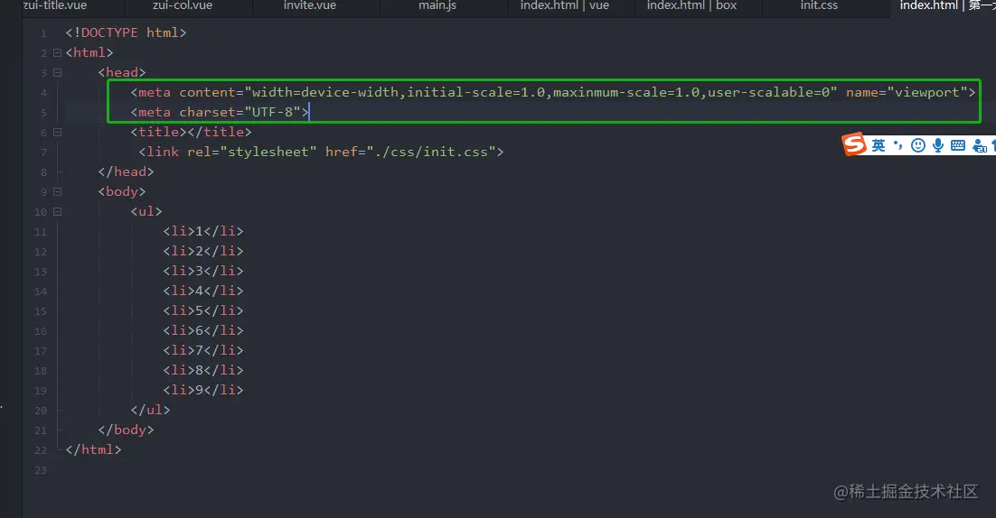Click the closing </html> tag
The width and height of the screenshot is (996, 518).
pos(93,449)
